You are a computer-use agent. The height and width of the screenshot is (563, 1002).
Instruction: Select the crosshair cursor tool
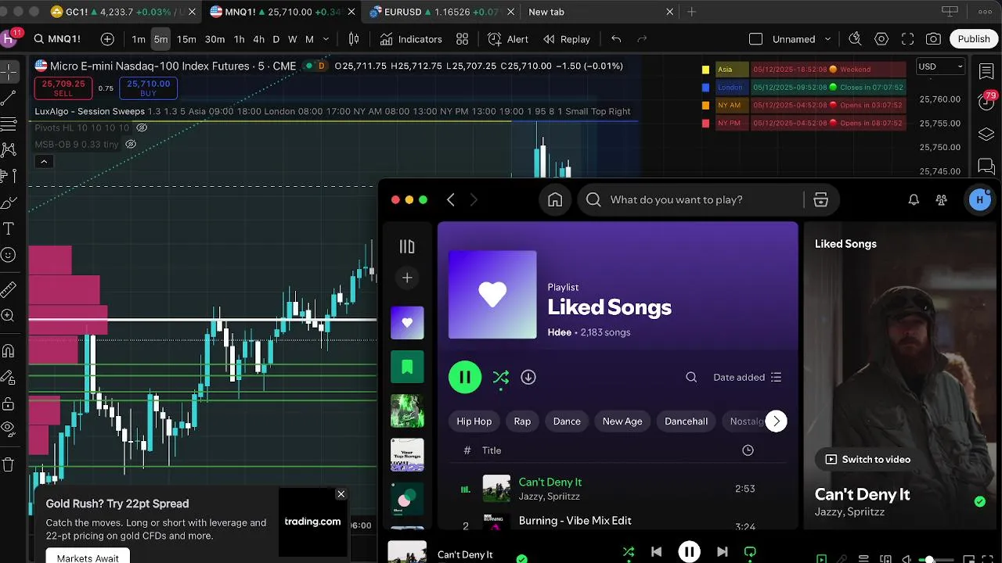tap(9, 72)
